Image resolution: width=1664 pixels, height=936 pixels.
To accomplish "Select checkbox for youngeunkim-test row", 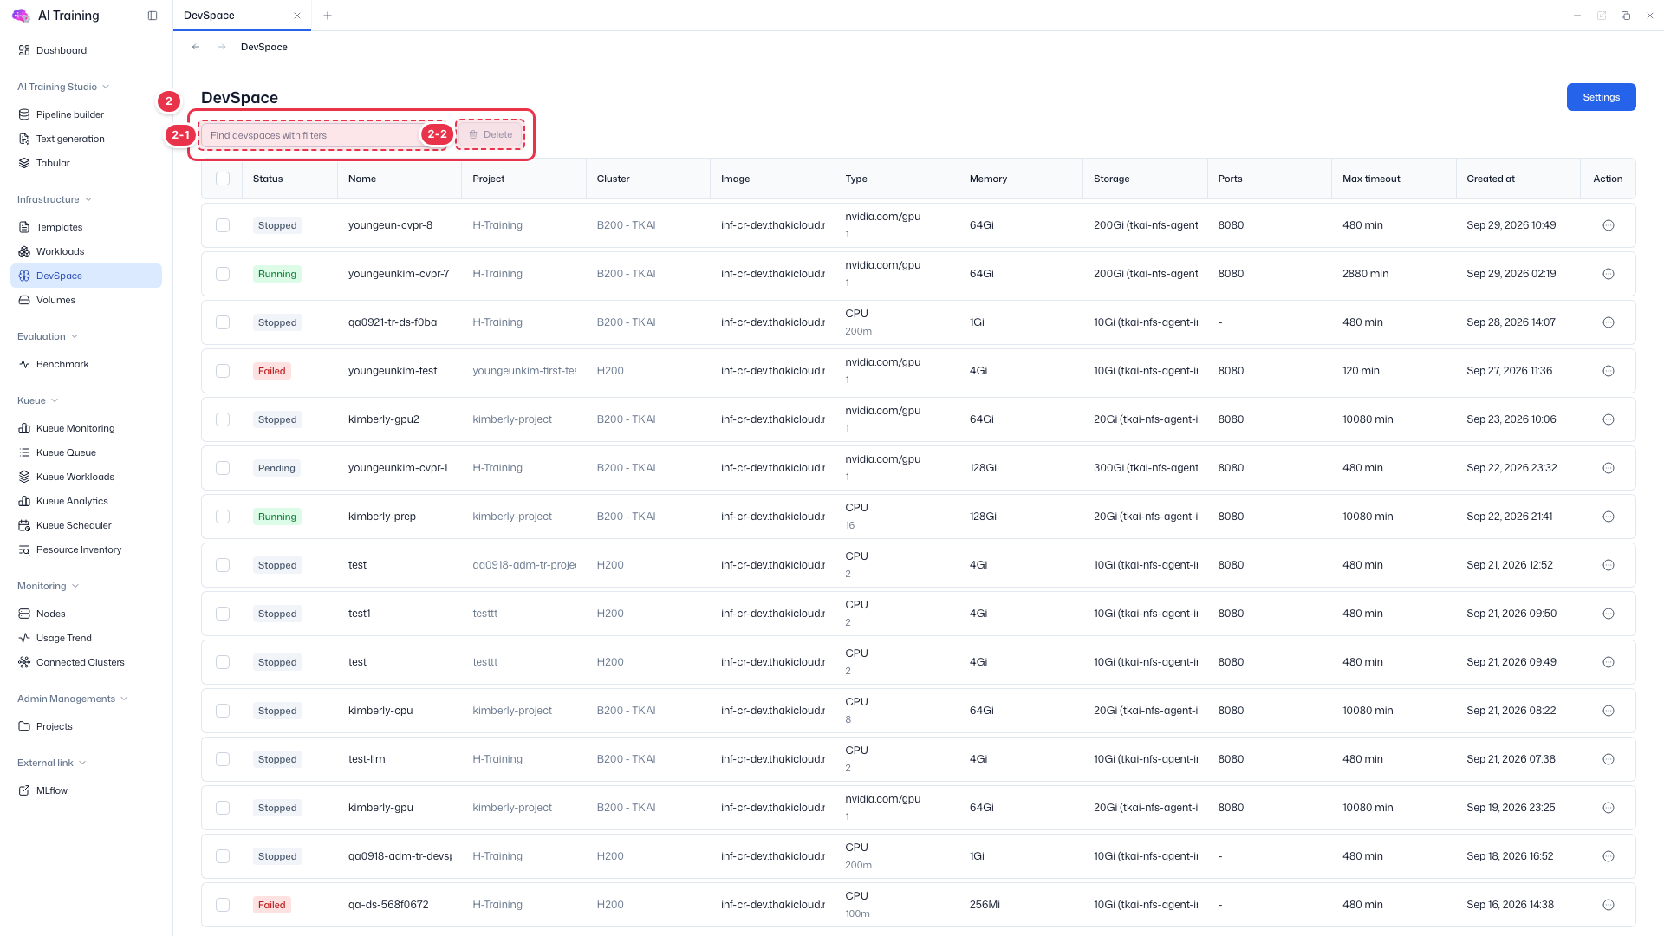I will (223, 371).
